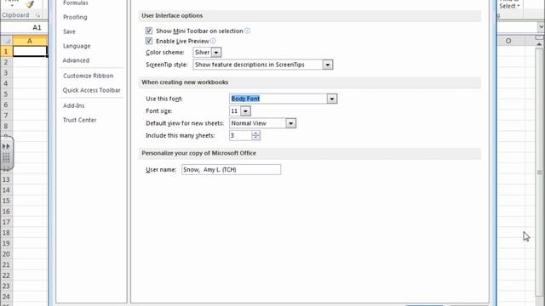Open the Quick Access Toolbar category

91,90
